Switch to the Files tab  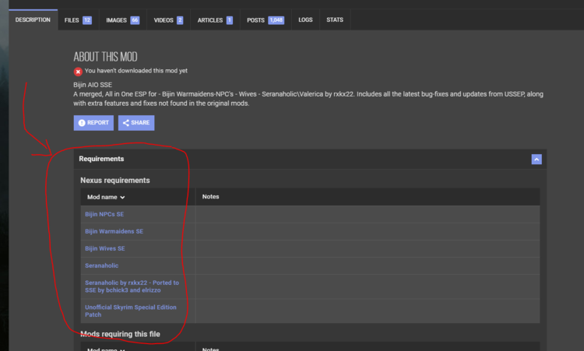(x=78, y=20)
